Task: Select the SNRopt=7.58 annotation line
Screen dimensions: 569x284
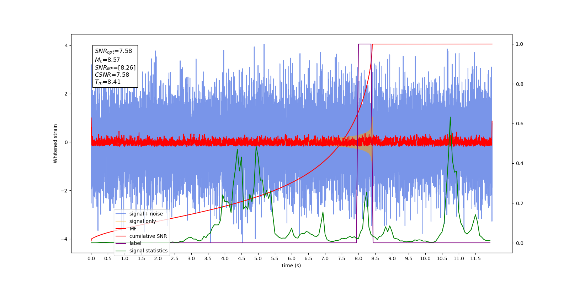Action: (113, 51)
